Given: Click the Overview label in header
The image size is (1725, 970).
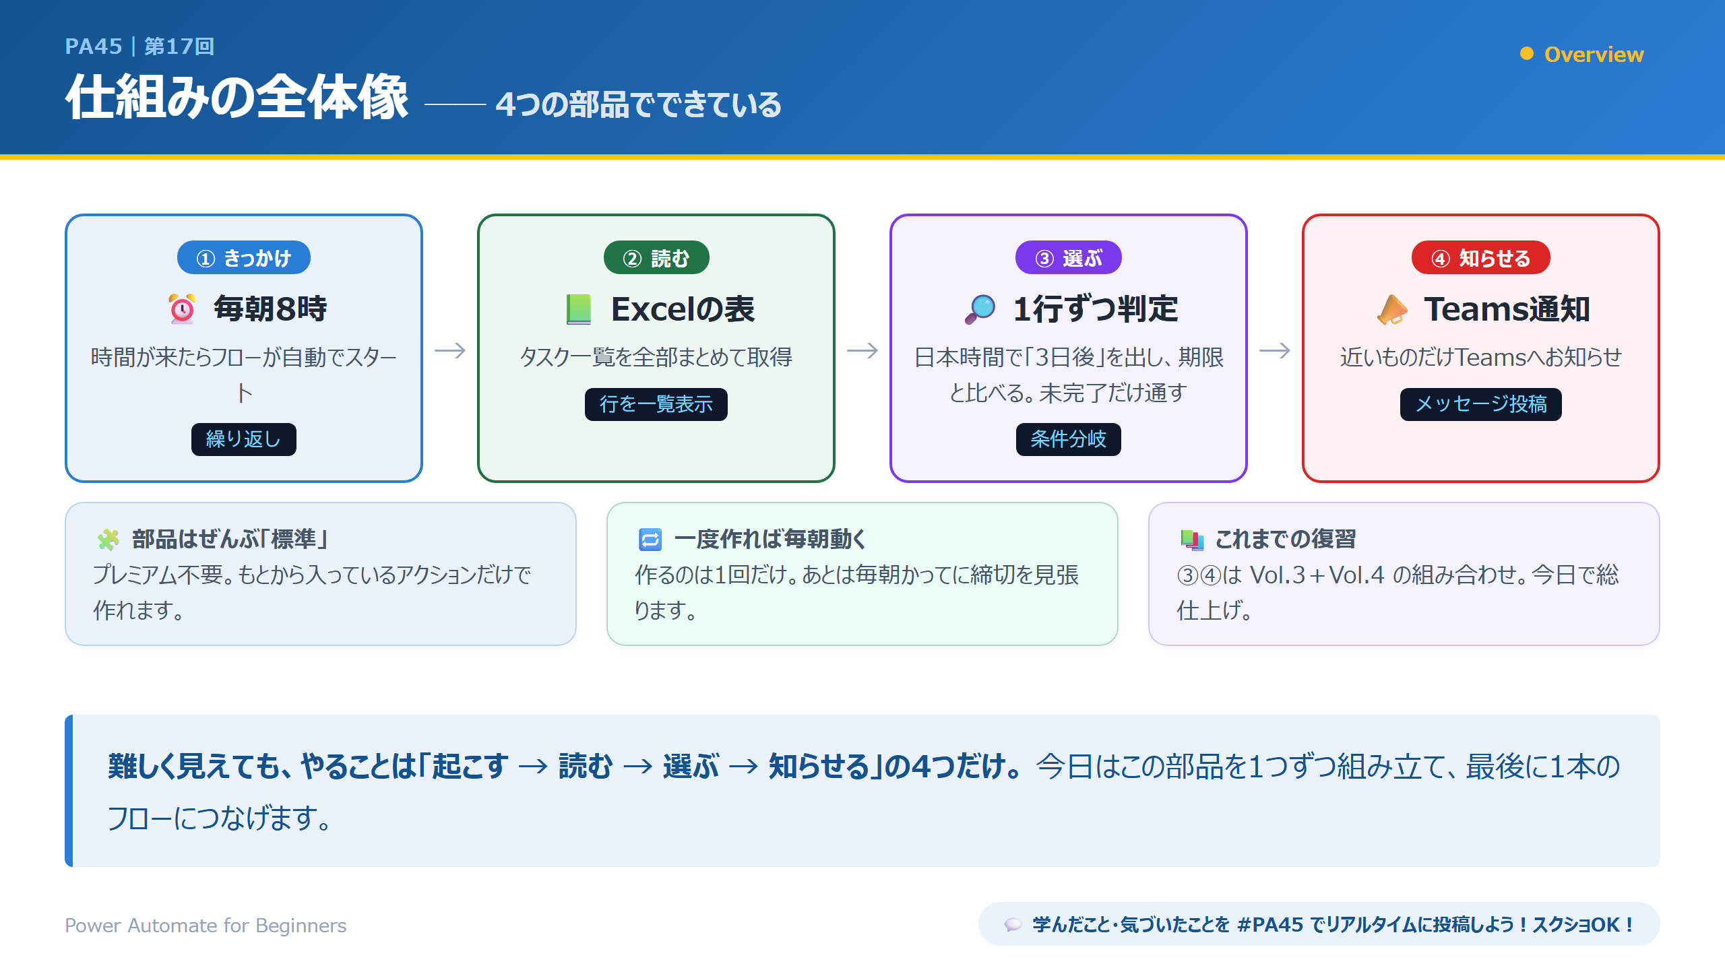Looking at the screenshot, I should coord(1594,54).
